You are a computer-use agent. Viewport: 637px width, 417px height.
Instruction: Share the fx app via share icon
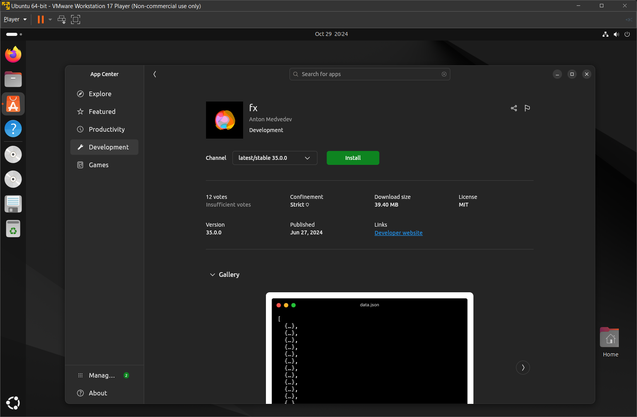tap(514, 108)
